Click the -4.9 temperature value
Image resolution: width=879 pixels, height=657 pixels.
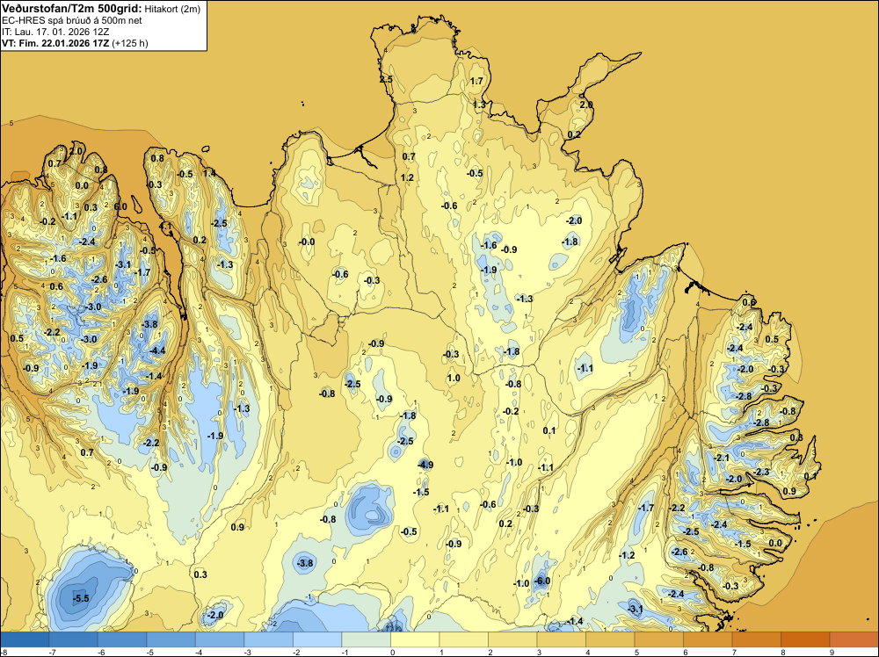pyautogui.click(x=425, y=465)
